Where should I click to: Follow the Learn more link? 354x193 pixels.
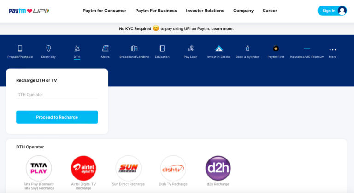pos(222,28)
